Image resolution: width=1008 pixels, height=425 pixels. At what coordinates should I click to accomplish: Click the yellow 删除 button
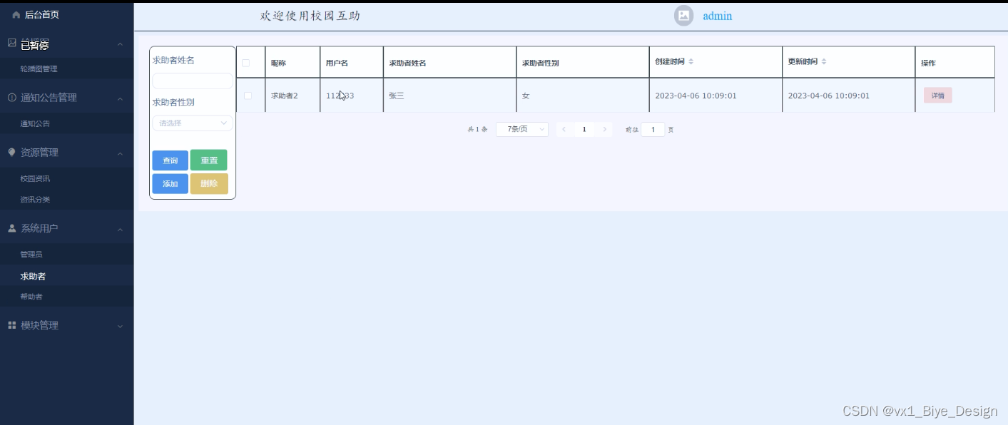[209, 184]
